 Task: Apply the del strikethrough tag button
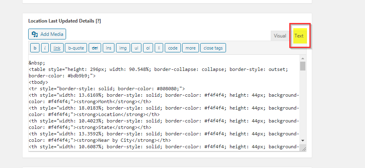click(x=95, y=48)
